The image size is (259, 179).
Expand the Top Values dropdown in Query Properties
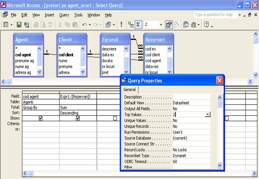(207, 114)
